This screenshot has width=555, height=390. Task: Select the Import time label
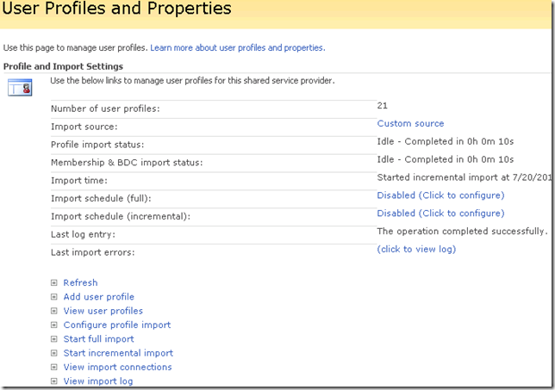click(79, 181)
